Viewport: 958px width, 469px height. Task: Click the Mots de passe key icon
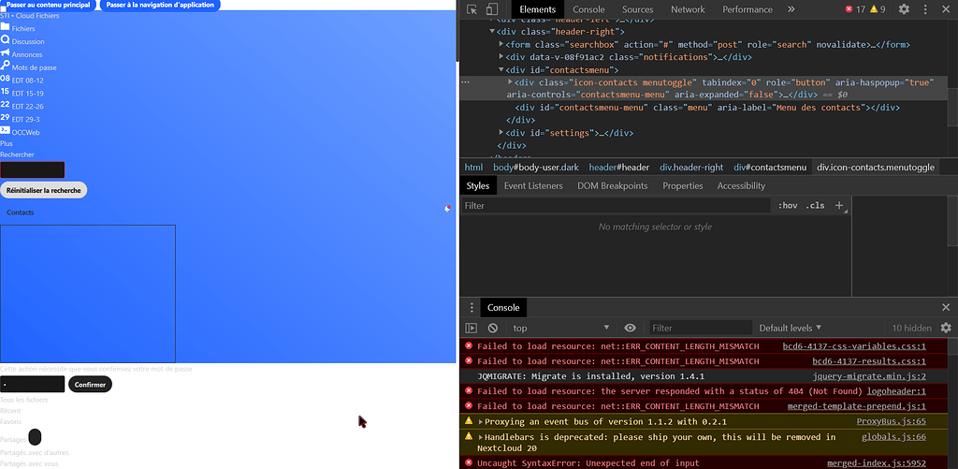pos(5,66)
